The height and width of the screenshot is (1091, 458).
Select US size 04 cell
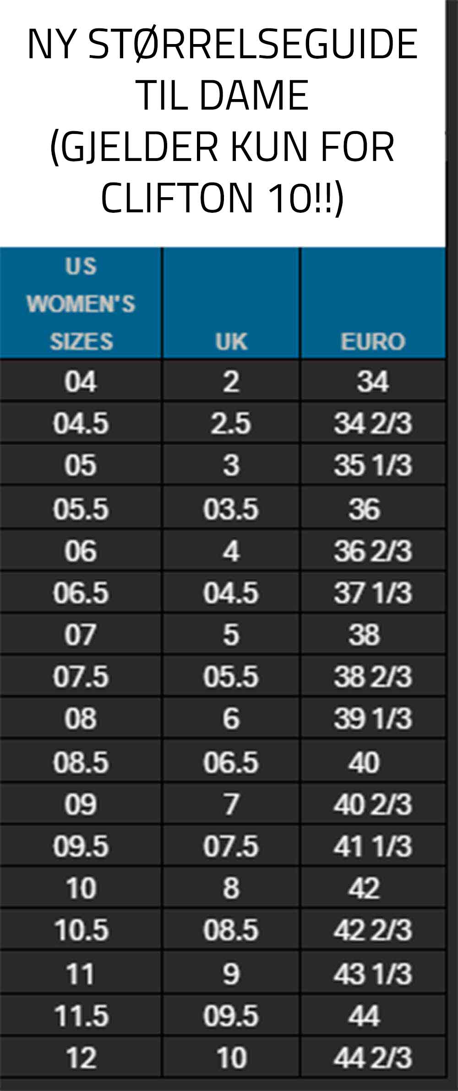81,381
